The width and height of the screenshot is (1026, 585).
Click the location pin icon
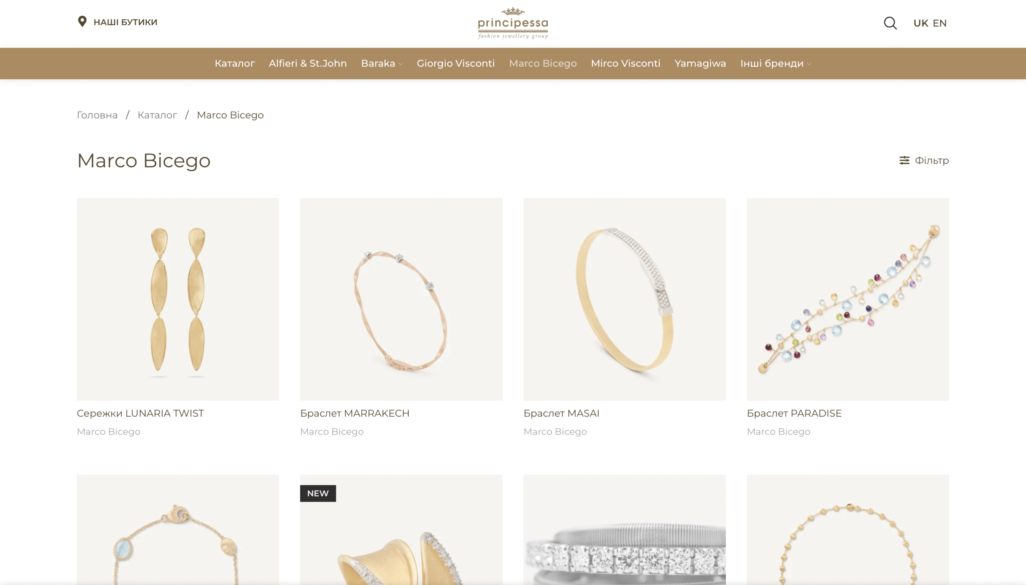(82, 21)
